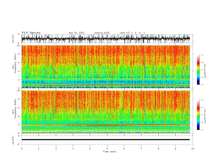Click time axis tick label "4"
217x167 pixels.
(x=90, y=149)
